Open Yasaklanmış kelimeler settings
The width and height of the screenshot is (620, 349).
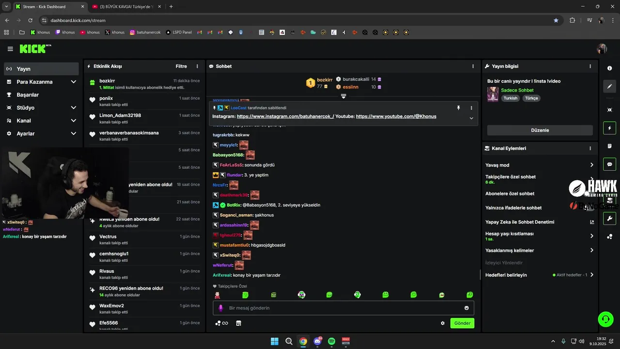[x=540, y=251]
